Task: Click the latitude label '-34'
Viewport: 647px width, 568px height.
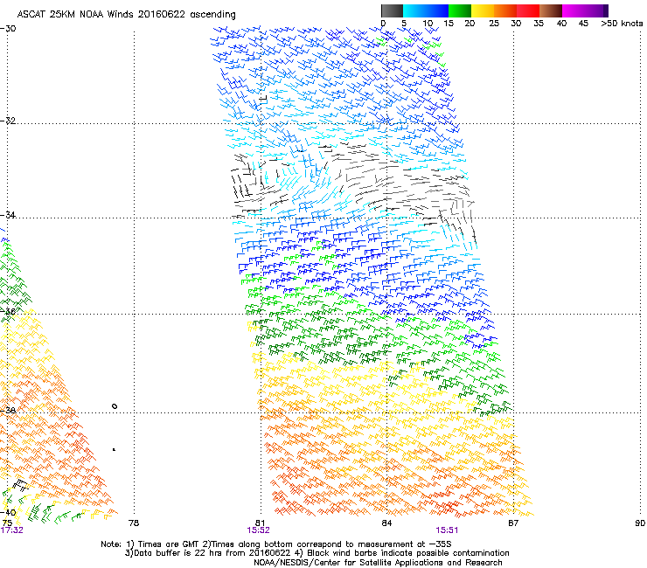Action: (x=8, y=215)
